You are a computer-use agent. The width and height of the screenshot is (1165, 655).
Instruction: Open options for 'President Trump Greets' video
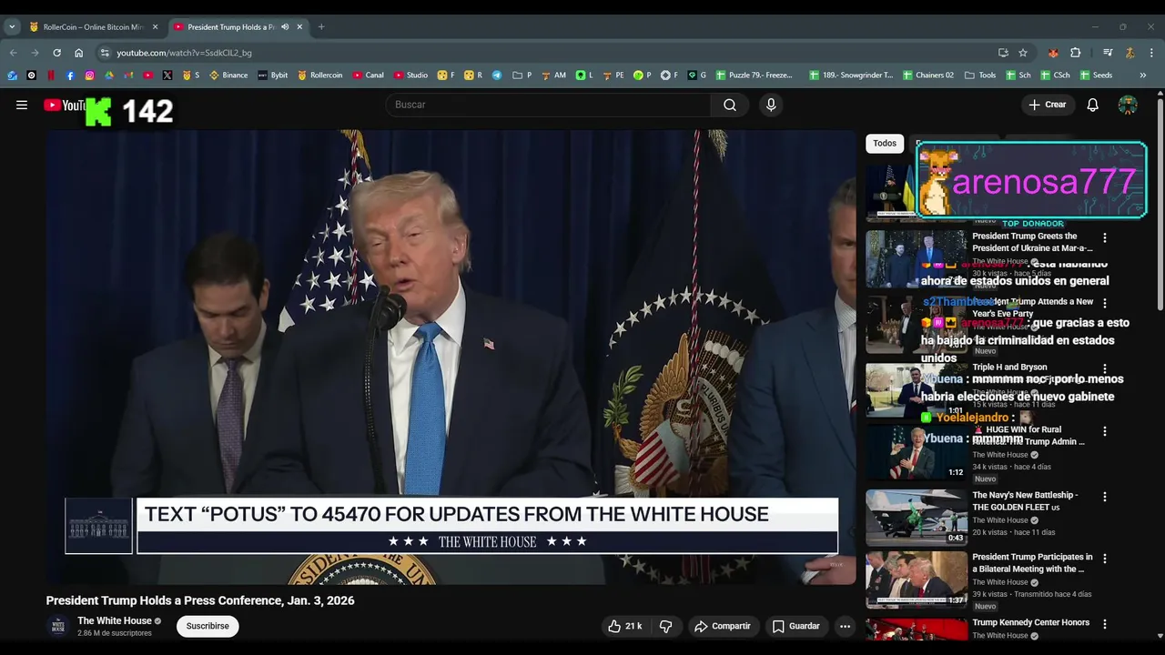1105,237
